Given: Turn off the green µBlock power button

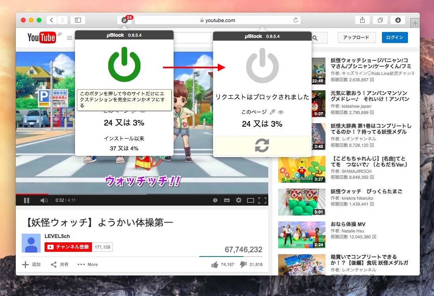Looking at the screenshot, I should [124, 64].
